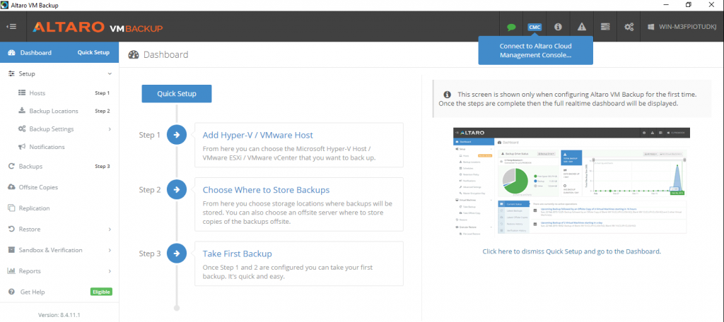Open the green chat bubble icon
Screen dimensions: 724x322
tap(511, 28)
